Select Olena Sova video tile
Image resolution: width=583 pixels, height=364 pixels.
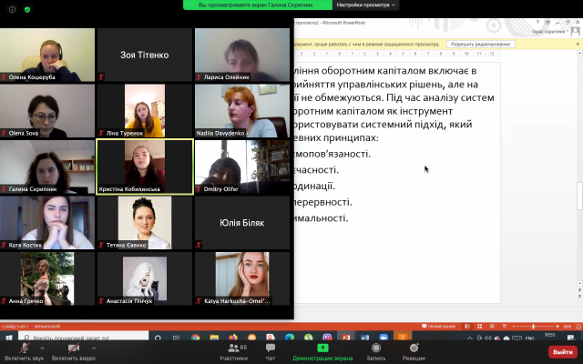(x=47, y=111)
